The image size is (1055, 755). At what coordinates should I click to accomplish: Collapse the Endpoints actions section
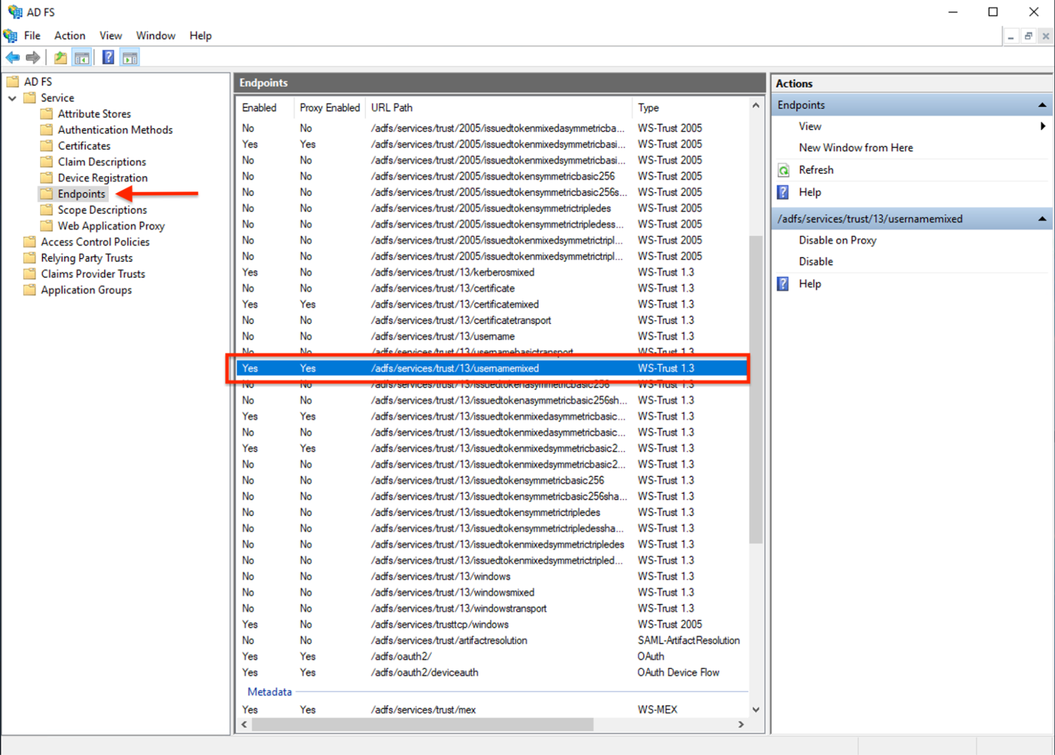pos(1042,104)
